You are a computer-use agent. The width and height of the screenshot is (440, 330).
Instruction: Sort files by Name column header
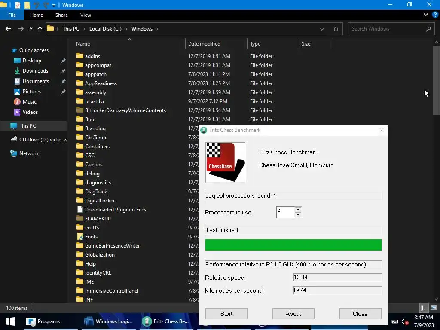(83, 44)
